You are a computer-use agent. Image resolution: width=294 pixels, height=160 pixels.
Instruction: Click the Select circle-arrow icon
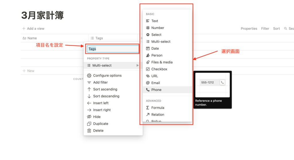pyautogui.click(x=148, y=35)
